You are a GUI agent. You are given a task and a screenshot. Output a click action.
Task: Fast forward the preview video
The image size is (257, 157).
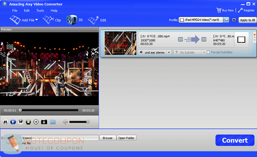(x=21, y=122)
